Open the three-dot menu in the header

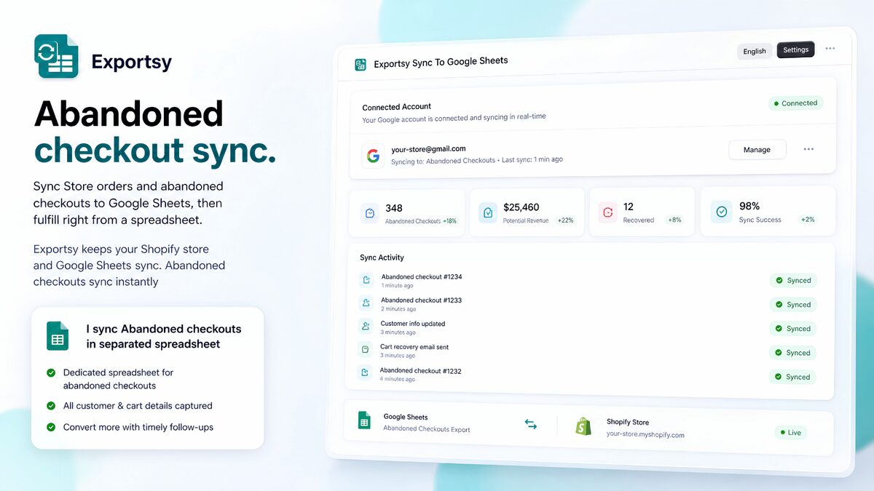830,49
